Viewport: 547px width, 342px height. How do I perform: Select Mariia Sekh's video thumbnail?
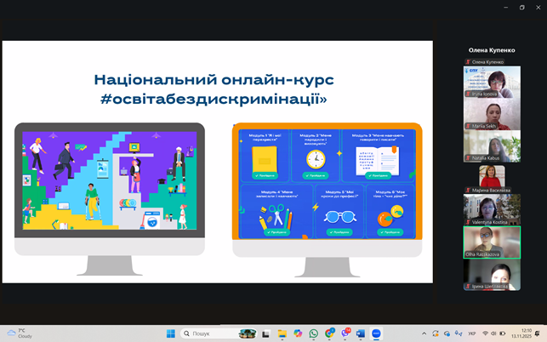click(x=492, y=115)
